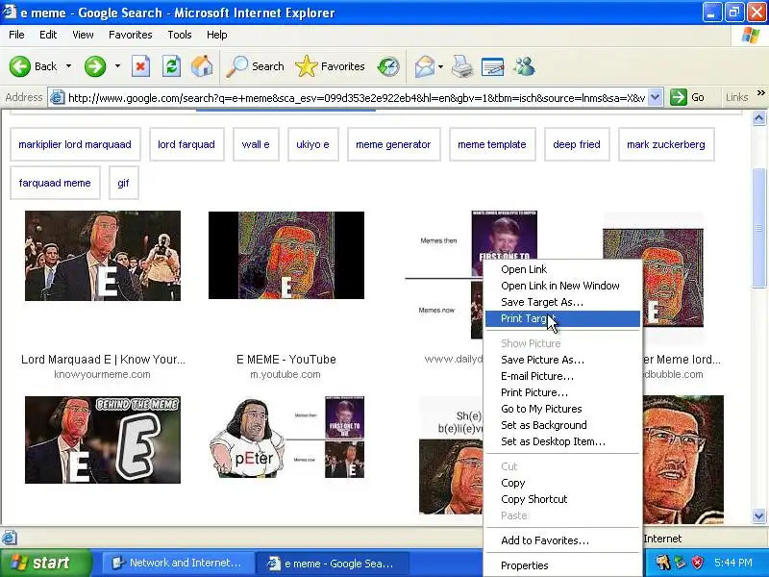Image resolution: width=769 pixels, height=577 pixels.
Task: Open the Favorites star button
Action: tap(330, 66)
